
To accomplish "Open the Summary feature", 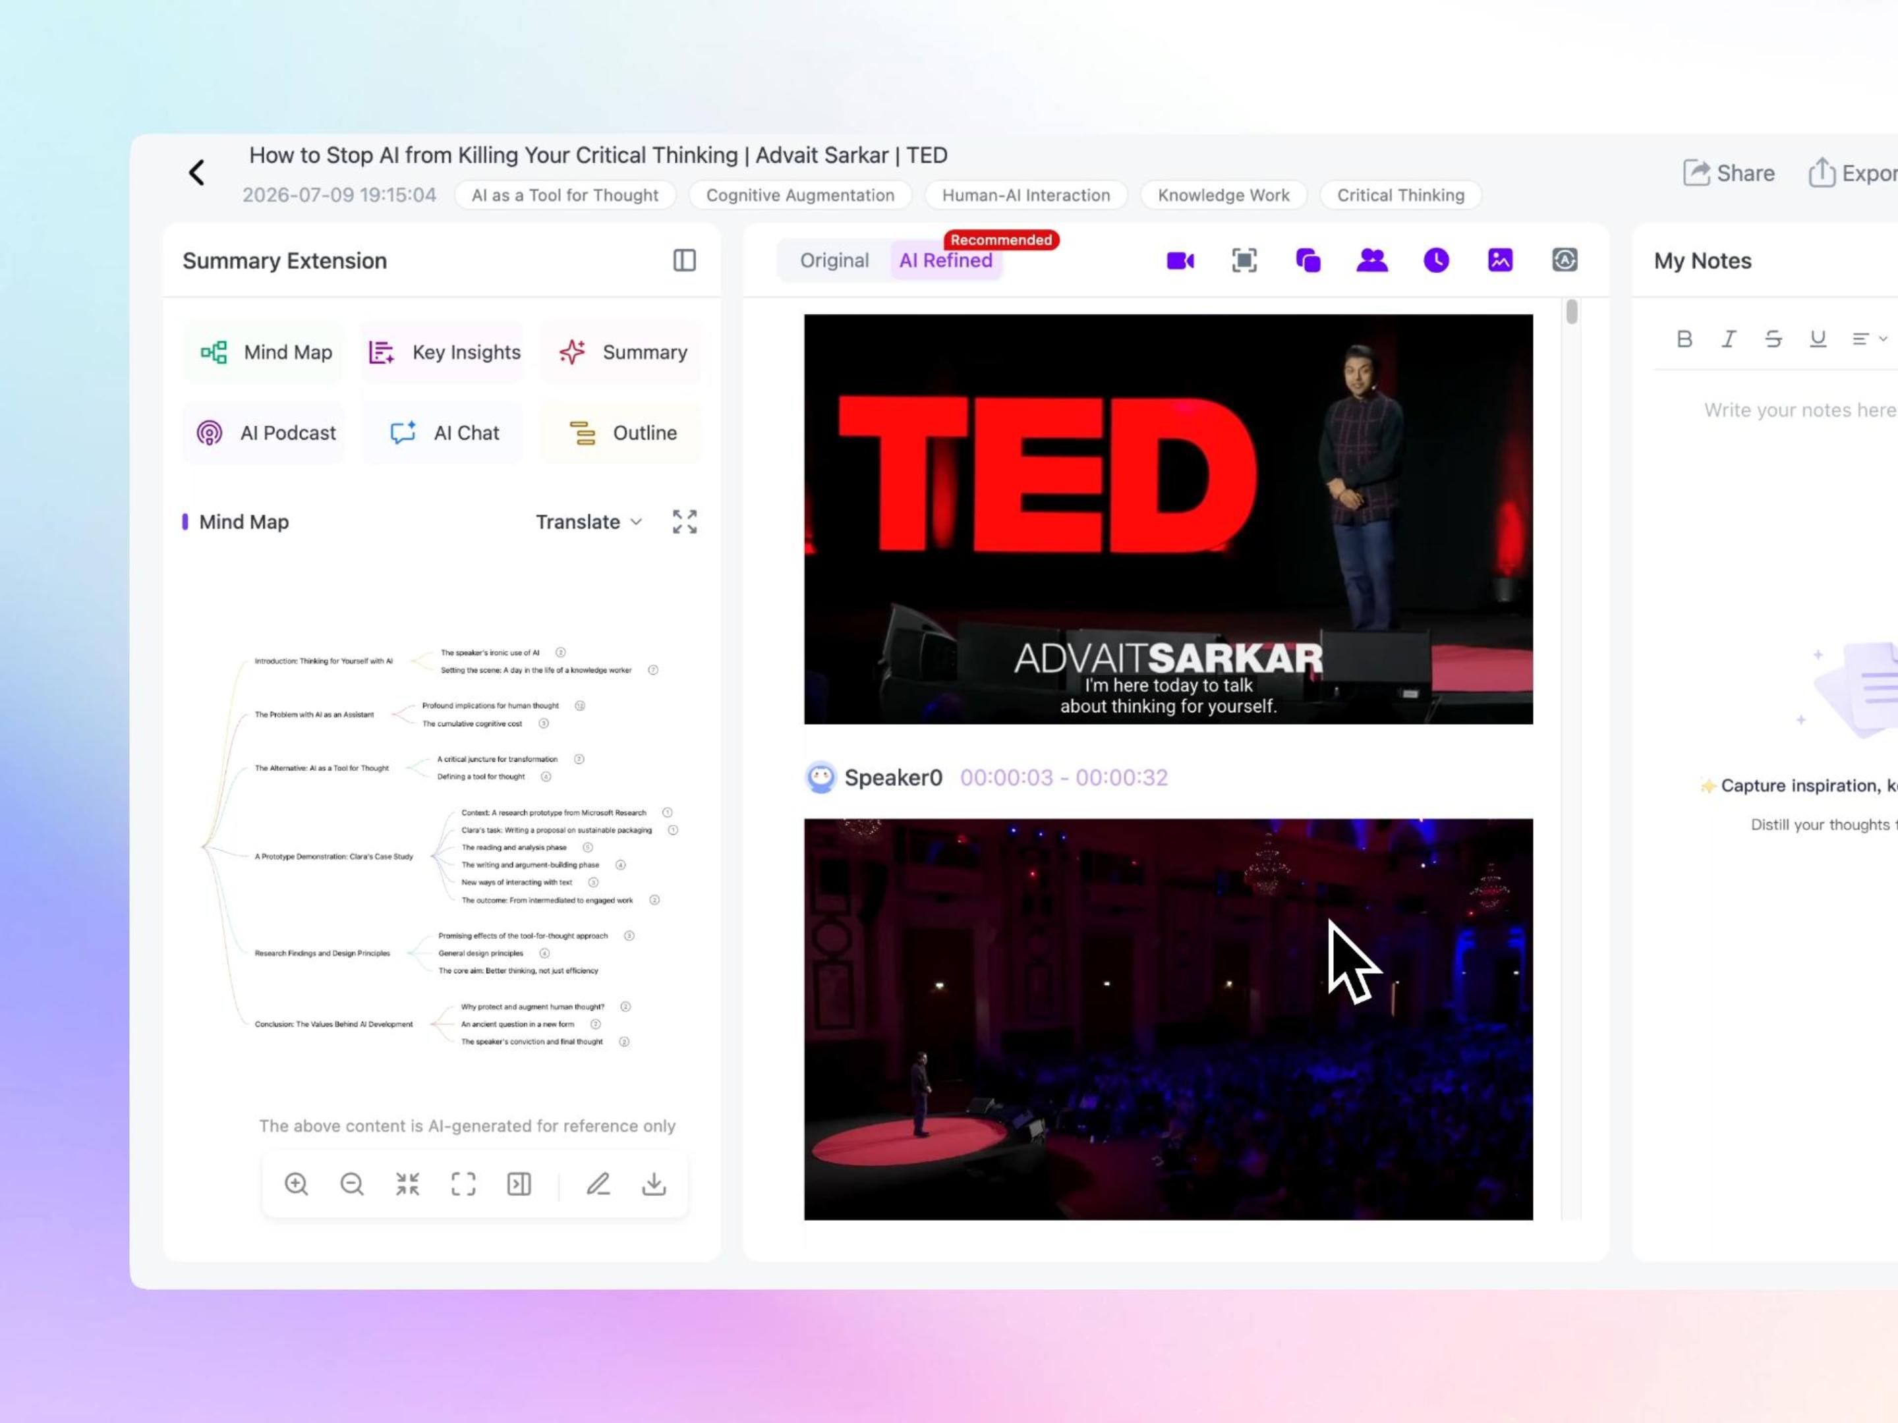I will pos(621,352).
